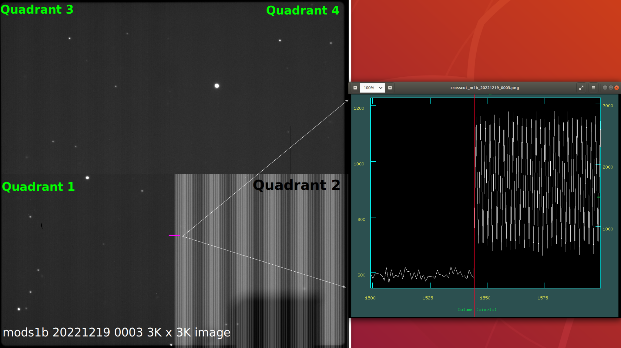Image resolution: width=621 pixels, height=348 pixels.
Task: Click the 1525 x-axis tick label
Action: [428, 298]
